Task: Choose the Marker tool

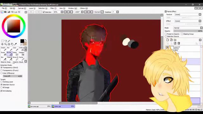Action: (22, 59)
